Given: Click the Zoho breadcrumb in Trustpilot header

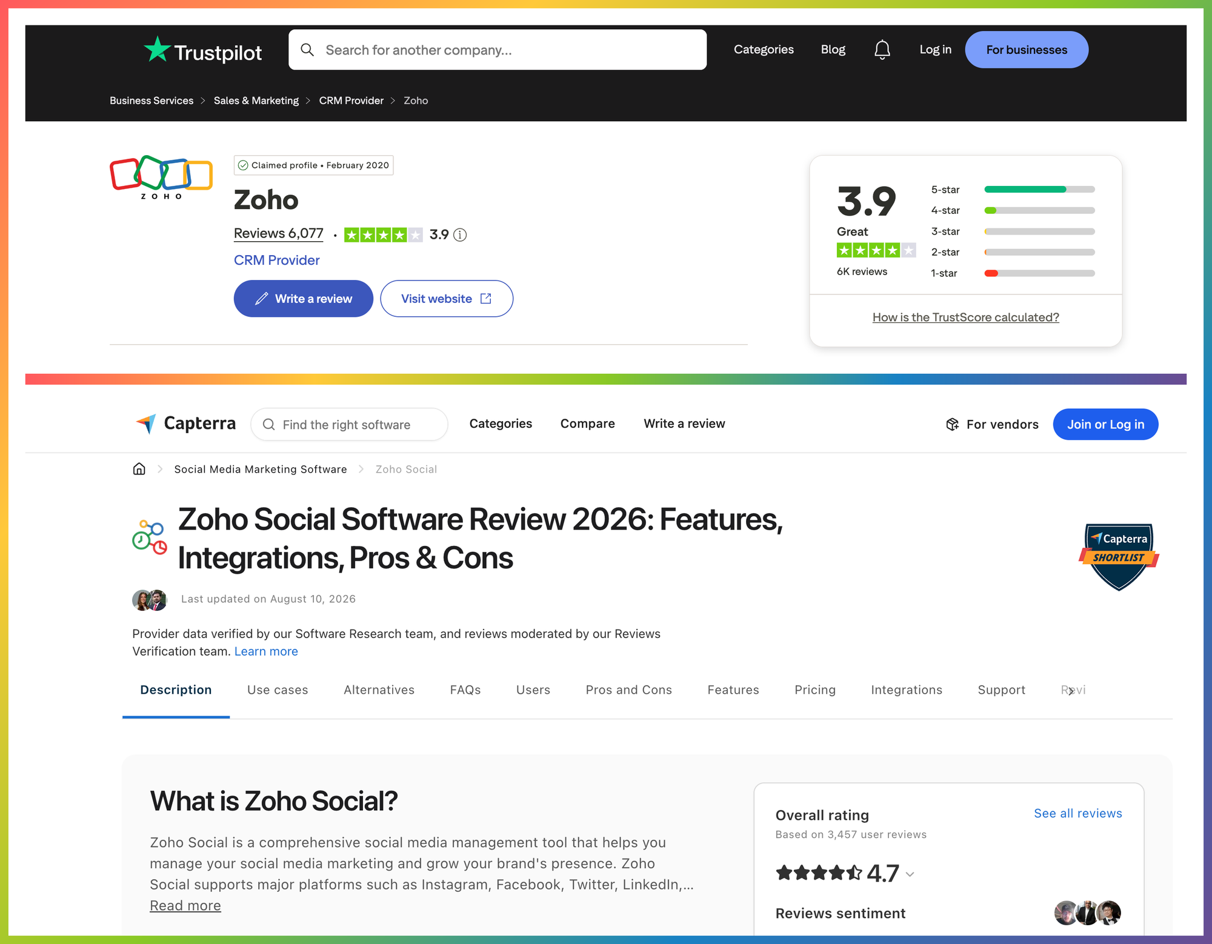Looking at the screenshot, I should (416, 101).
